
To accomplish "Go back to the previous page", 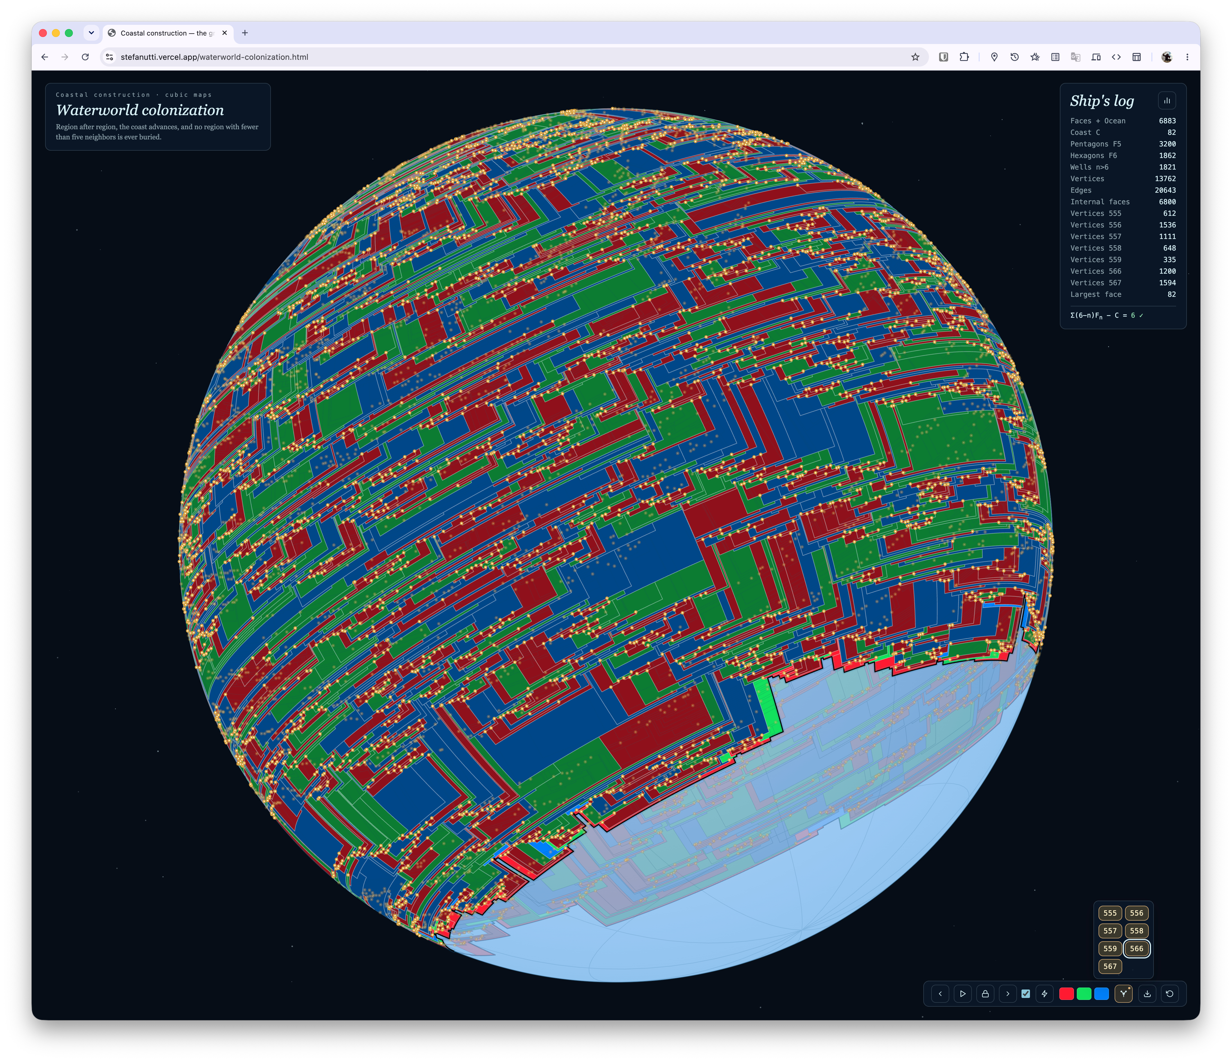I will 45,57.
